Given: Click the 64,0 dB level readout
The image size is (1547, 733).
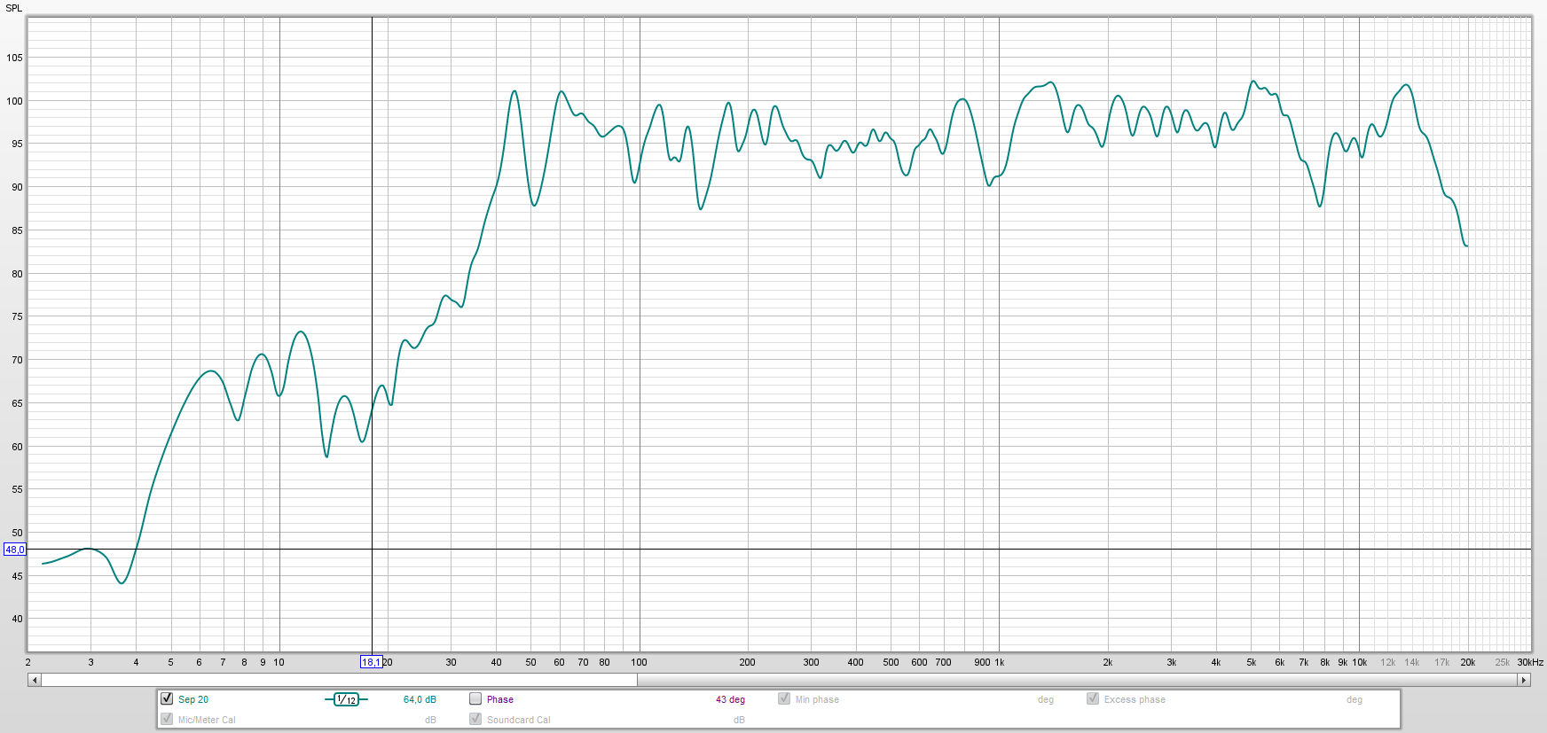Looking at the screenshot, I should coord(420,699).
